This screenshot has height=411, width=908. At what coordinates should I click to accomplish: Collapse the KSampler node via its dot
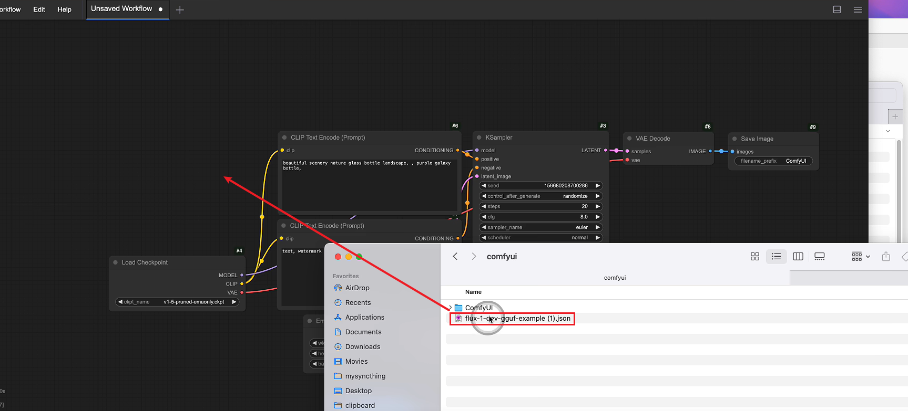[x=479, y=138]
